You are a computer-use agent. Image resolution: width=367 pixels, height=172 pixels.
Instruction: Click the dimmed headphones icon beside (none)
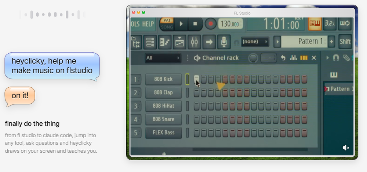pyautogui.click(x=236, y=42)
